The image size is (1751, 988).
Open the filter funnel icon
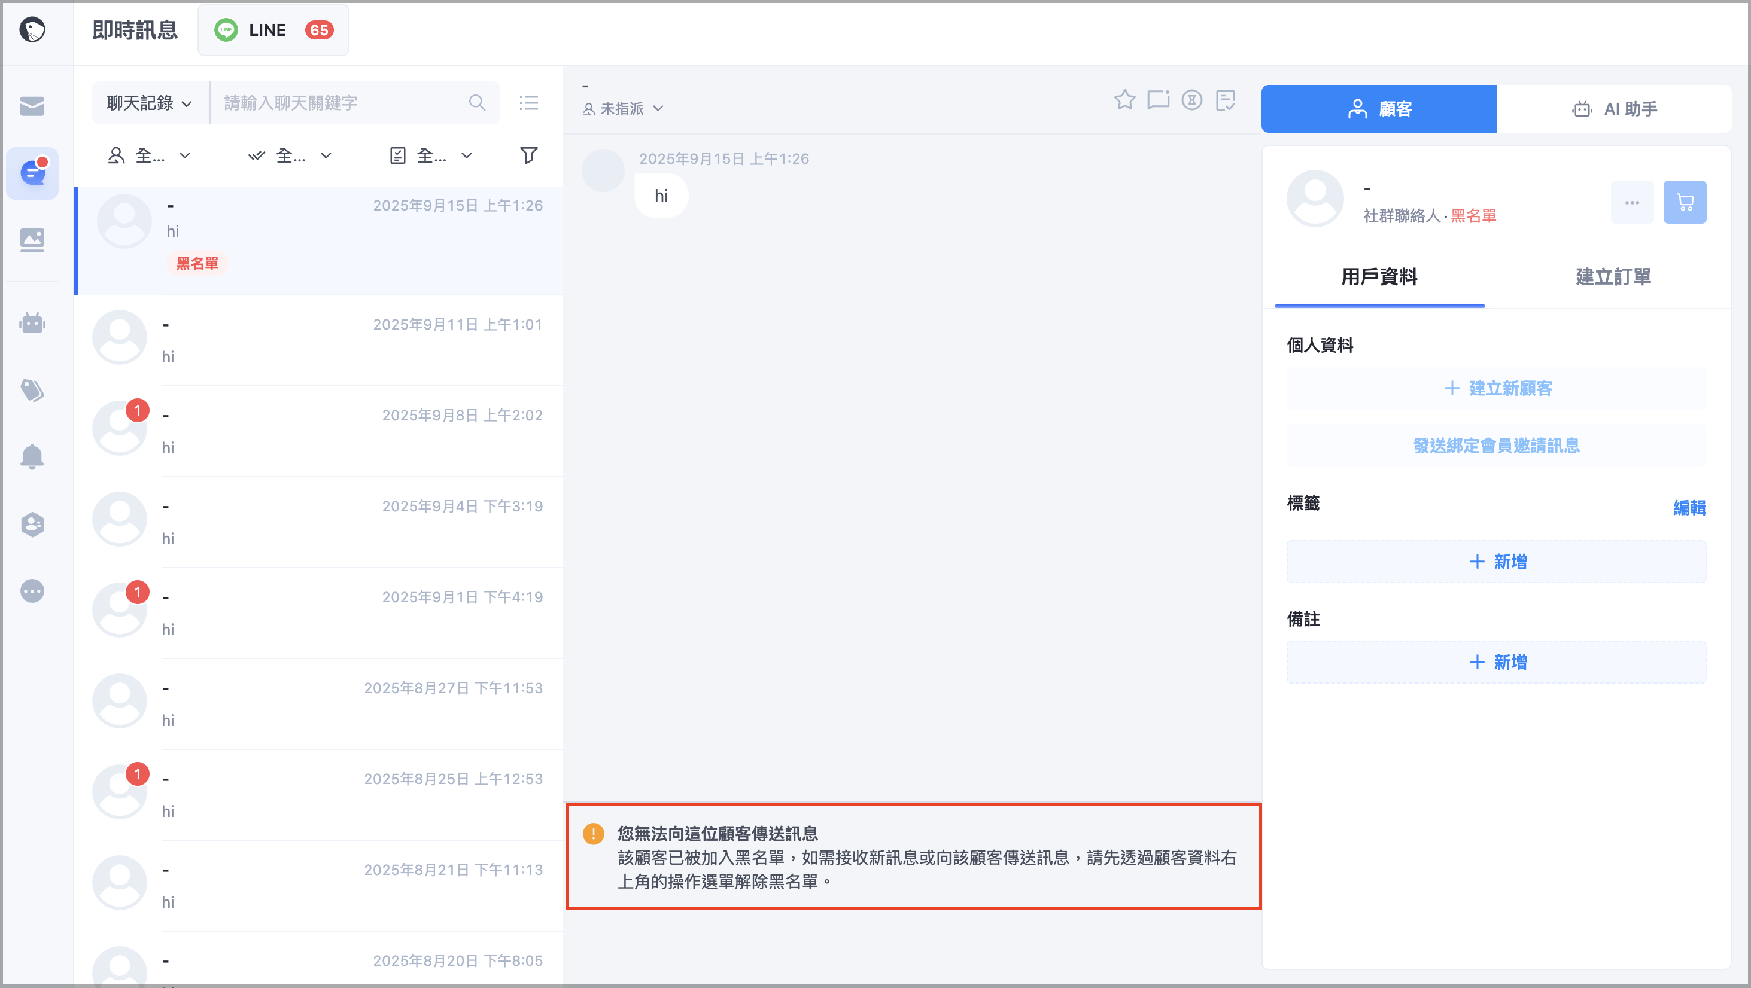[x=529, y=155]
